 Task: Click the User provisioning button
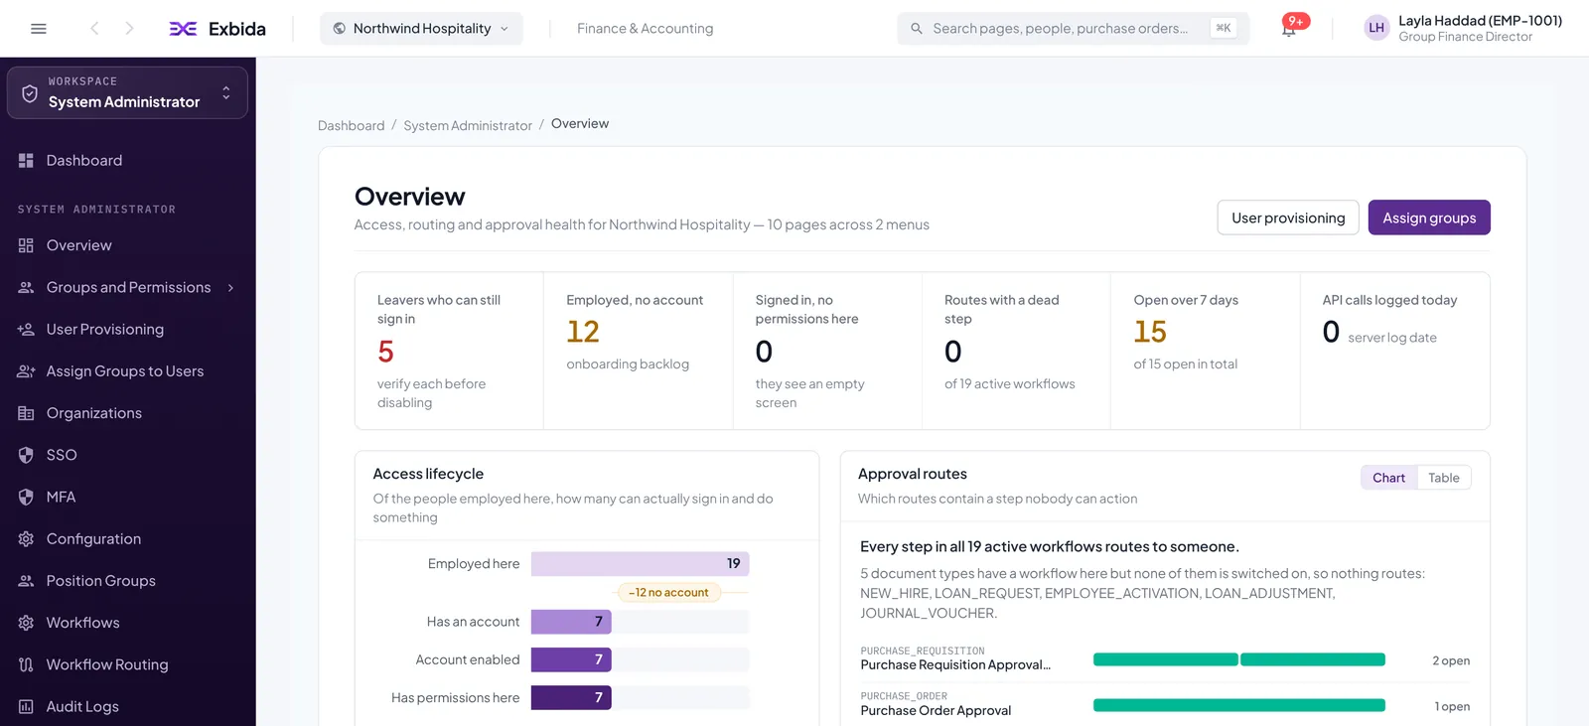(1288, 218)
